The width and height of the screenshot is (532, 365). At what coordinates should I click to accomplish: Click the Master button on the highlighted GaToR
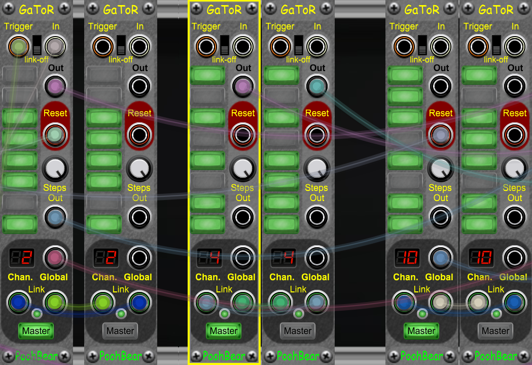[224, 331]
